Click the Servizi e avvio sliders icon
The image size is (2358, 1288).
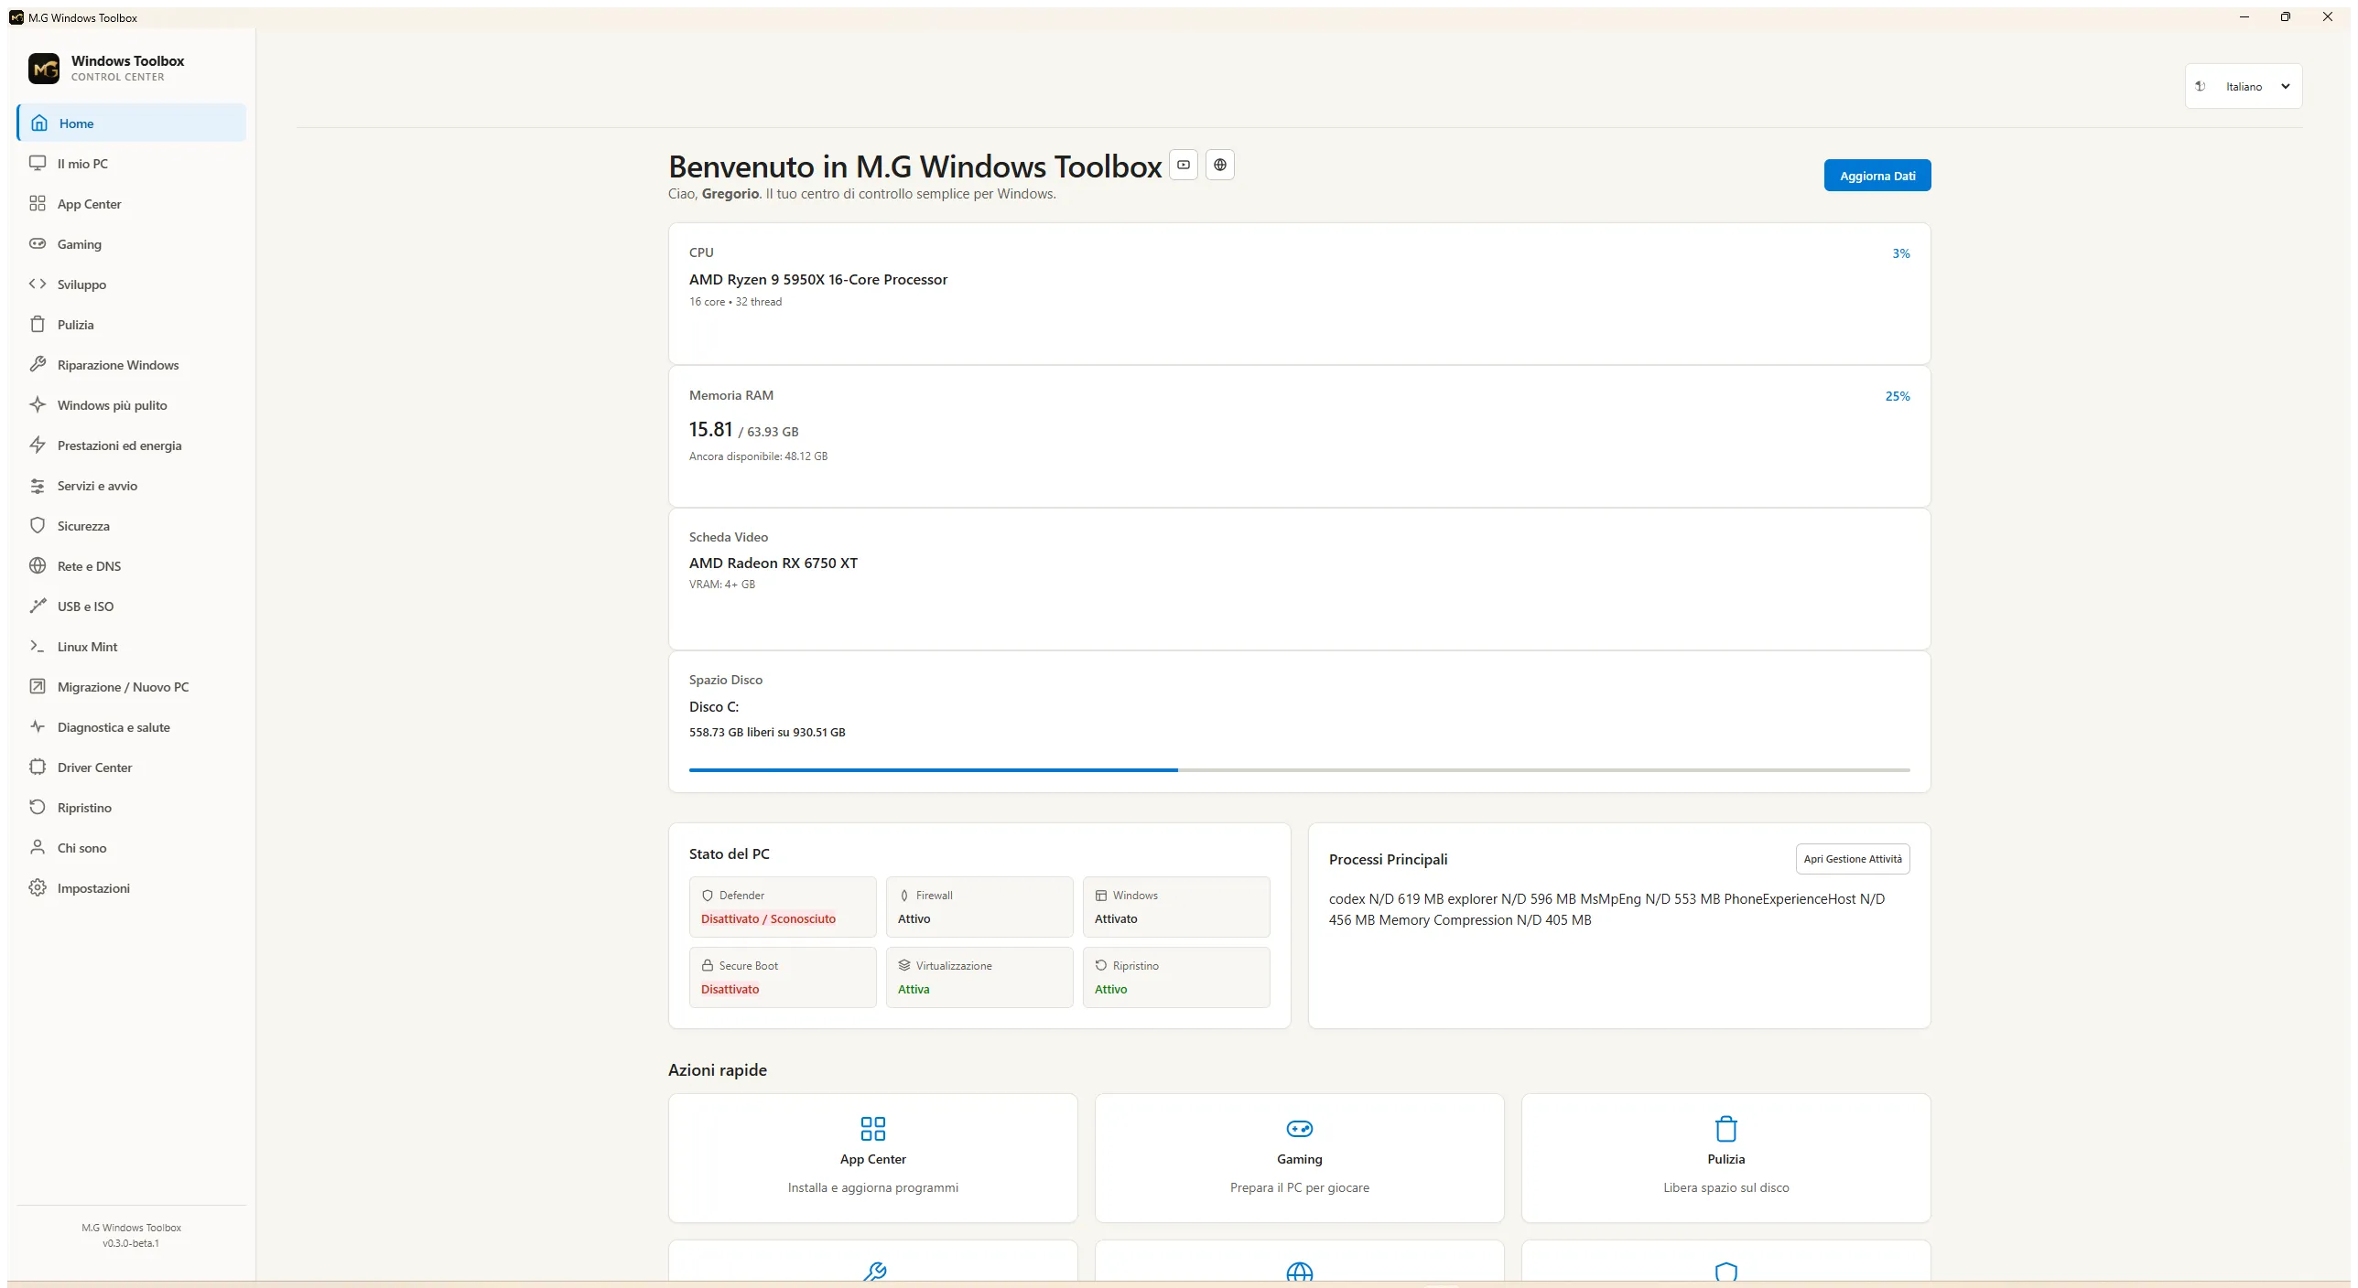[38, 485]
